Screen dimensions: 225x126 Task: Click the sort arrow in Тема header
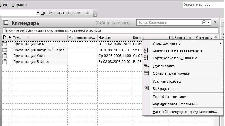[28, 38]
